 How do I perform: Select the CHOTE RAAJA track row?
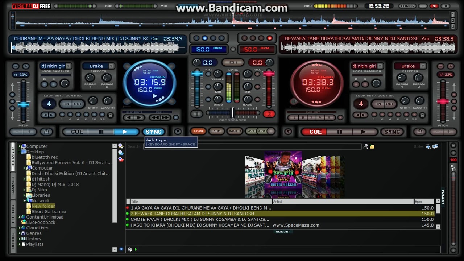tap(280, 219)
